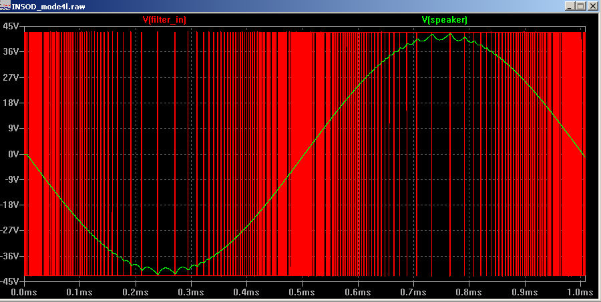Click the 9V vertical axis label

[x=13, y=128]
